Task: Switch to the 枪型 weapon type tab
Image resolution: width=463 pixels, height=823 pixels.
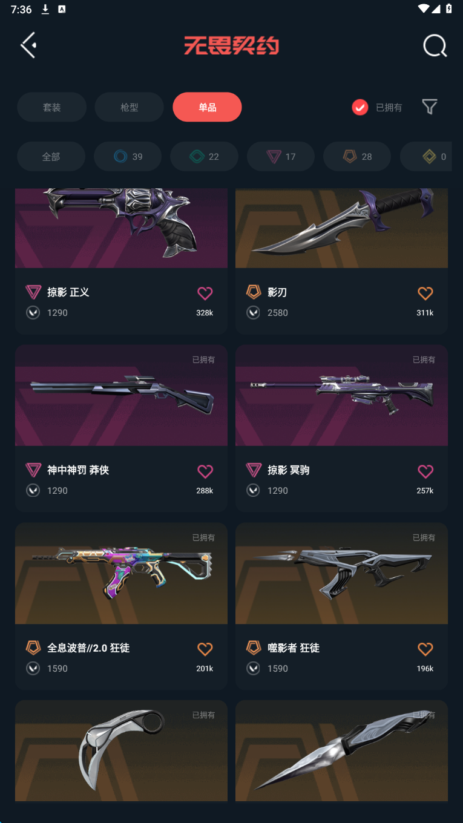Action: point(129,107)
